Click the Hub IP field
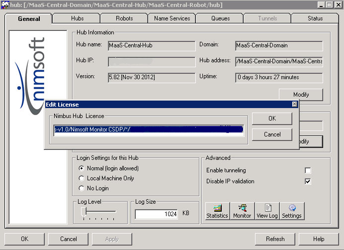The height and width of the screenshot is (250, 344). (152, 62)
